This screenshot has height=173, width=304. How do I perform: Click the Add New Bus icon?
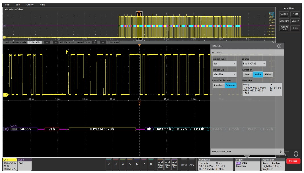pos(174,165)
